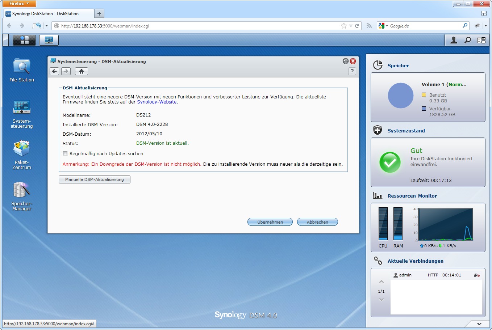Viewport: 492px width, 330px height.
Task: Select the Synology DiskStation browser tab
Action: click(x=48, y=14)
